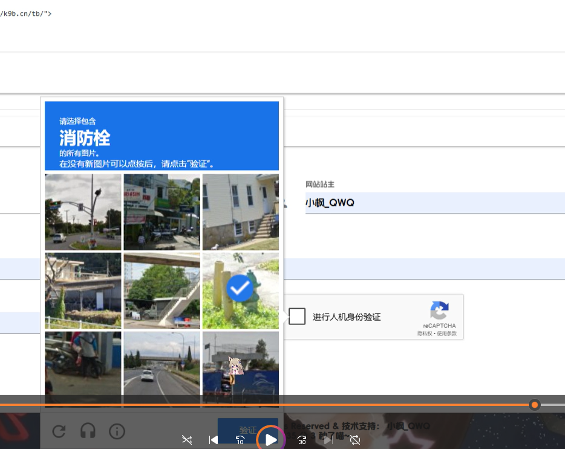
Task: Click the orange playback progress handle
Action: (534, 404)
